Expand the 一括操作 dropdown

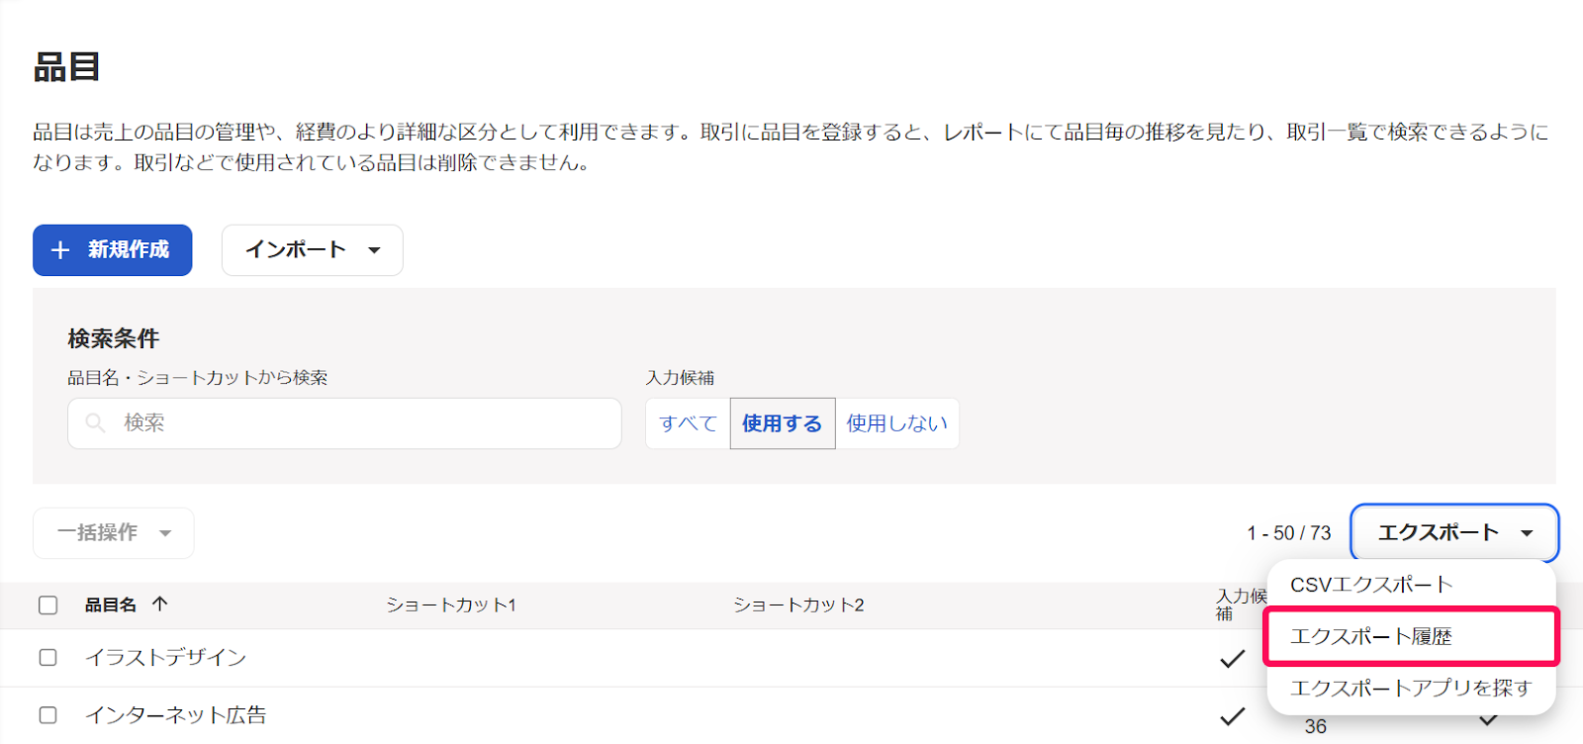[114, 533]
